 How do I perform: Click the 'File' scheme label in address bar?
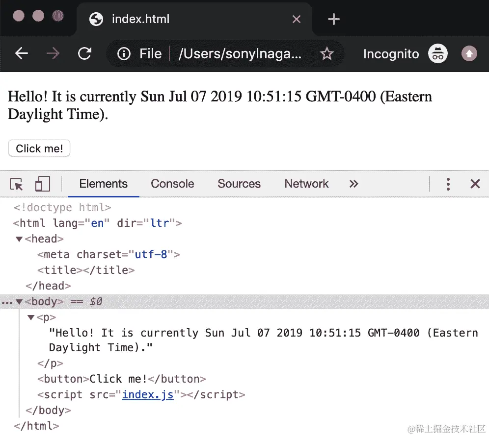coord(150,53)
